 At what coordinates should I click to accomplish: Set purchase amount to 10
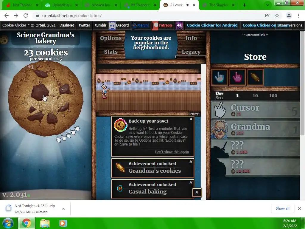pyautogui.click(x=255, y=96)
